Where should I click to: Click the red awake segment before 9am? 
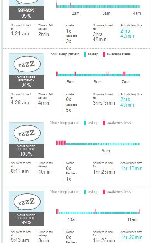tap(61, 143)
